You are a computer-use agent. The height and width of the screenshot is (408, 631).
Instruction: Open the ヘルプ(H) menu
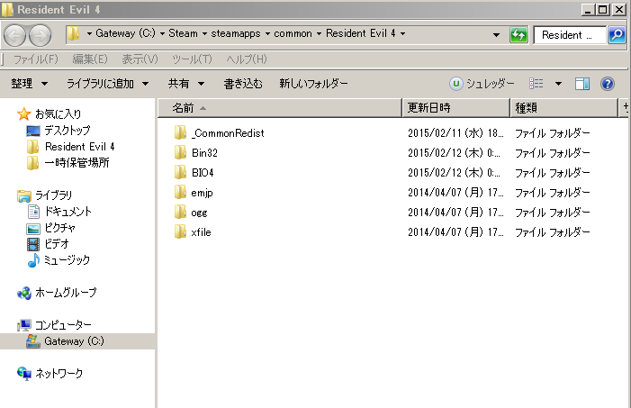247,59
